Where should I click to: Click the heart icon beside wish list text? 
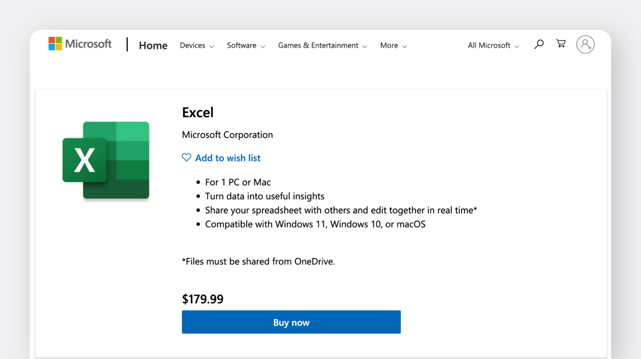[x=186, y=157]
